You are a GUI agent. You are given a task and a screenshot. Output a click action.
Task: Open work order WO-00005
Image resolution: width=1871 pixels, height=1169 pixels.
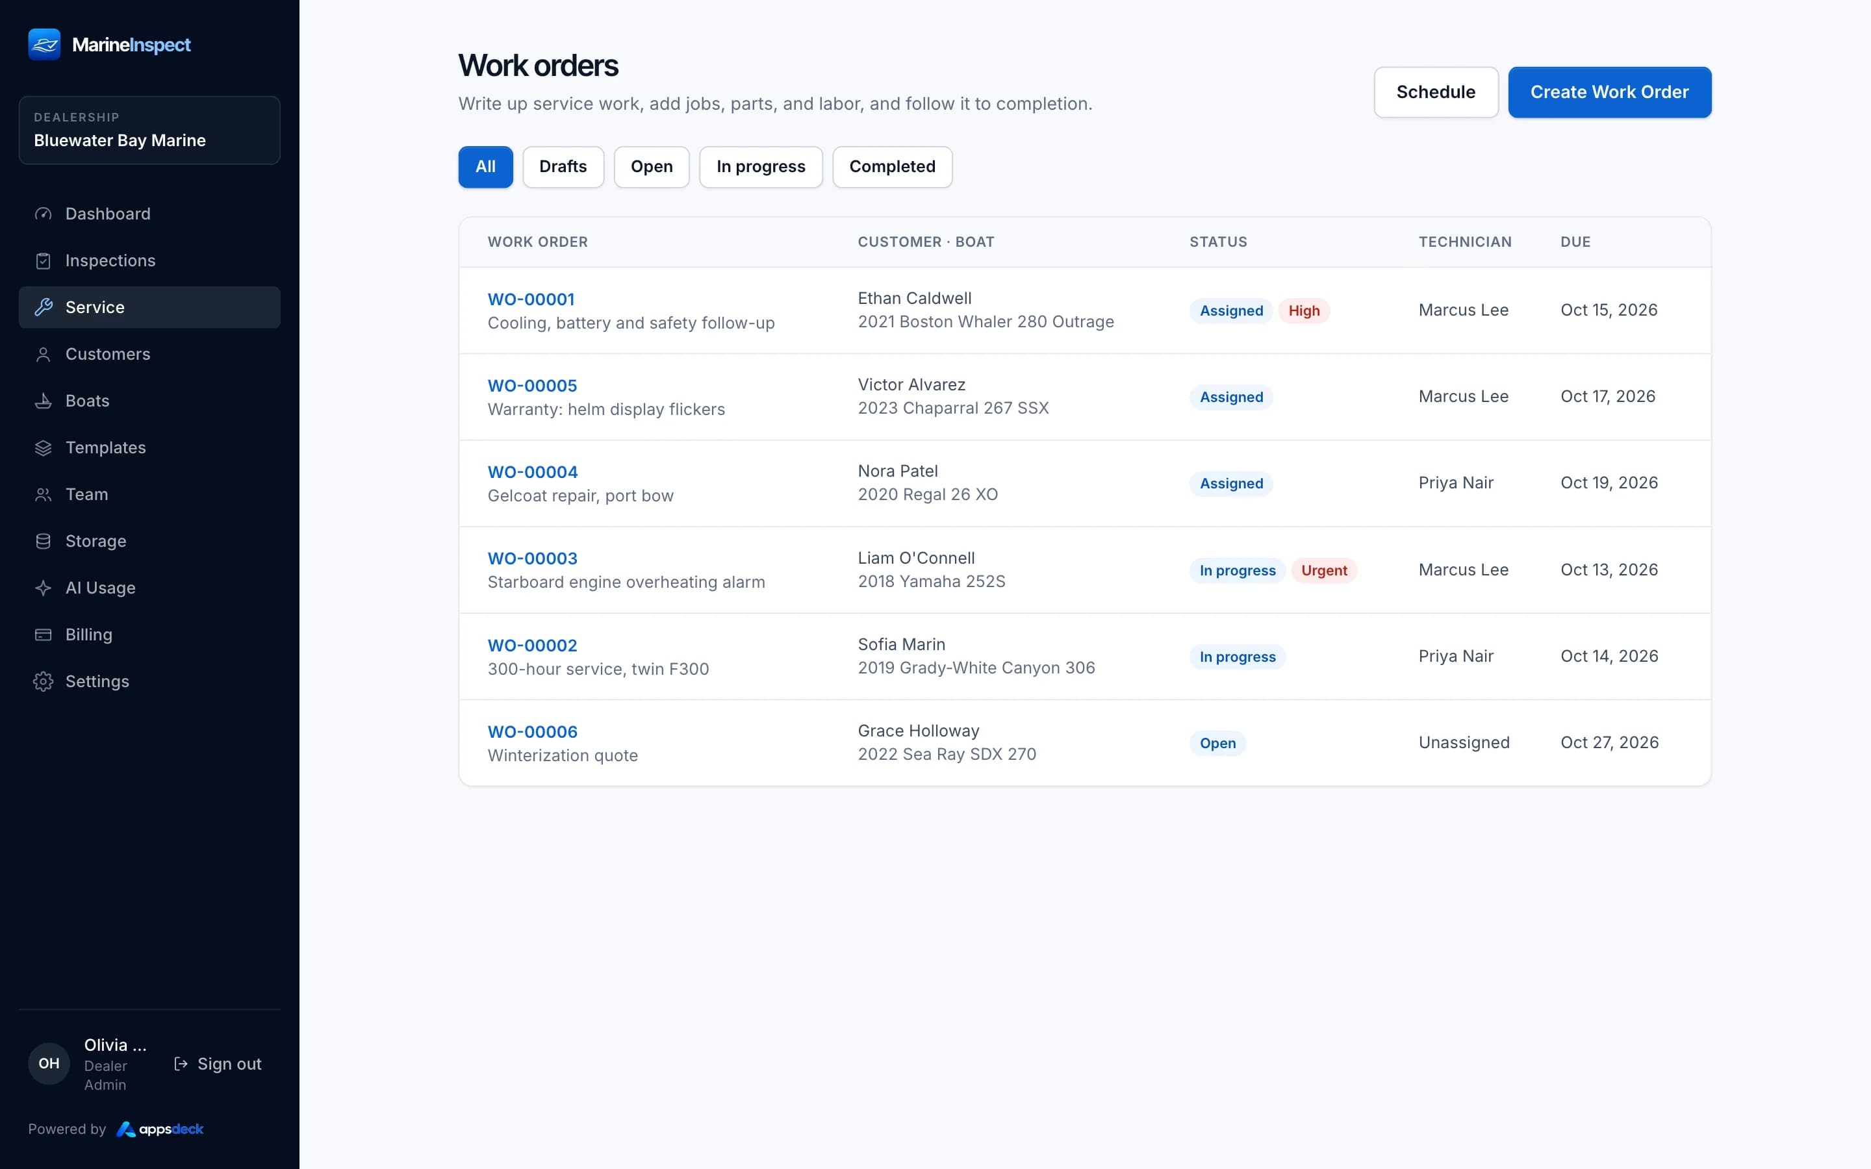[533, 386]
